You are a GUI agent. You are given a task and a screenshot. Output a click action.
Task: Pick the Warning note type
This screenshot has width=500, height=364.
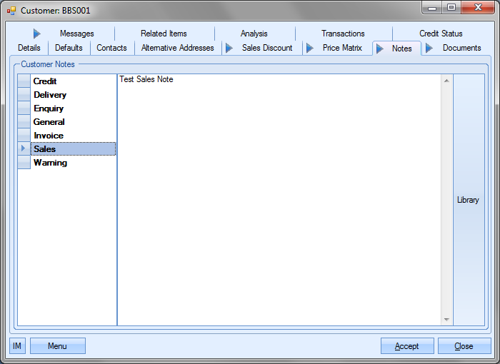[x=50, y=163]
